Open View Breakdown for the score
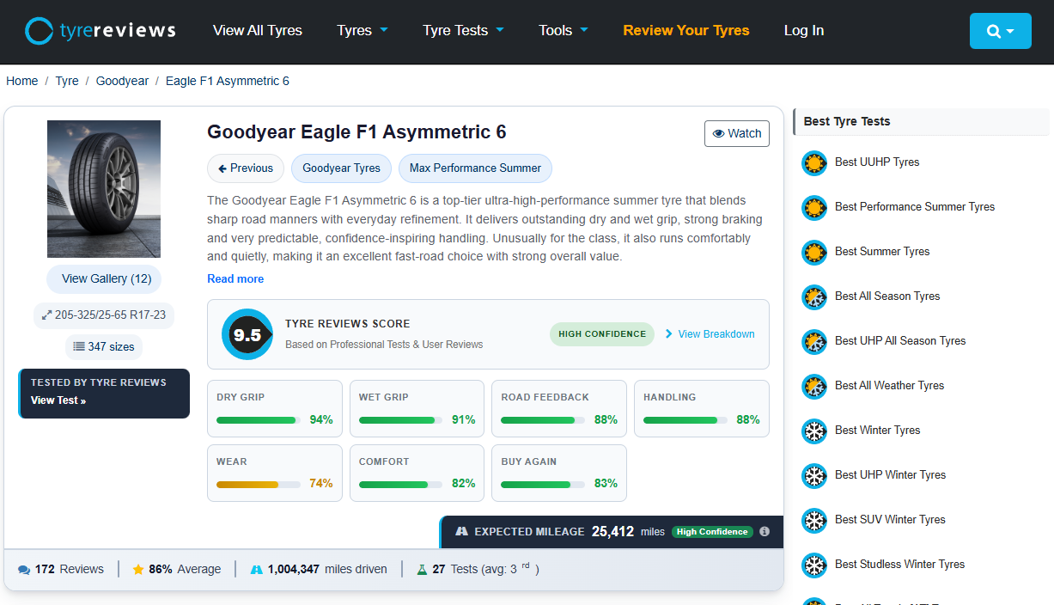 point(716,333)
